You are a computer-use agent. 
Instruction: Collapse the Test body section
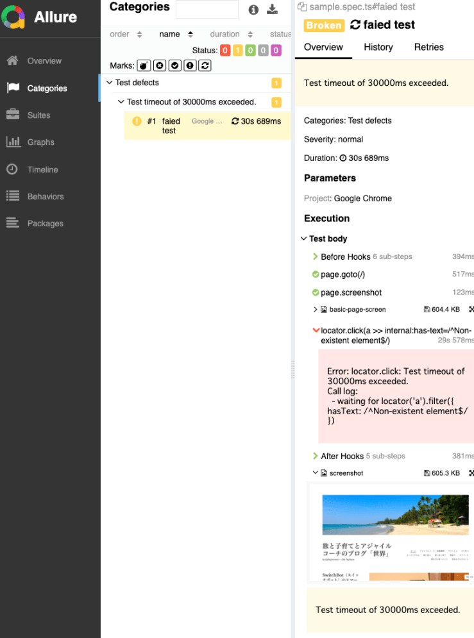pos(304,239)
